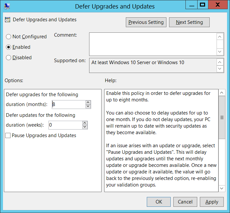The image size is (230, 213).
Task: Click the defer upgrades months input field
Action: 69,104
